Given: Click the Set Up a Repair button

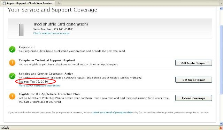Looking at the screenshot, I should (x=194, y=80).
